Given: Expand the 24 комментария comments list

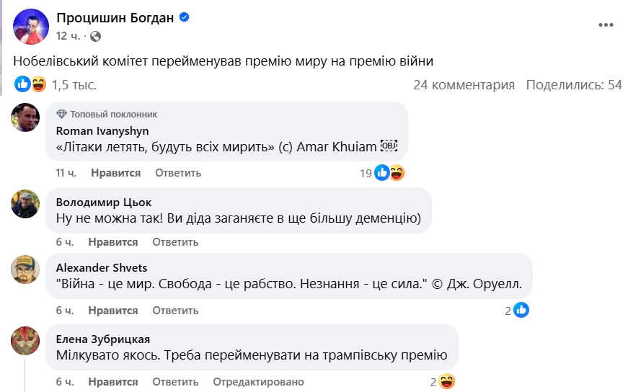Looking at the screenshot, I should [x=464, y=85].
